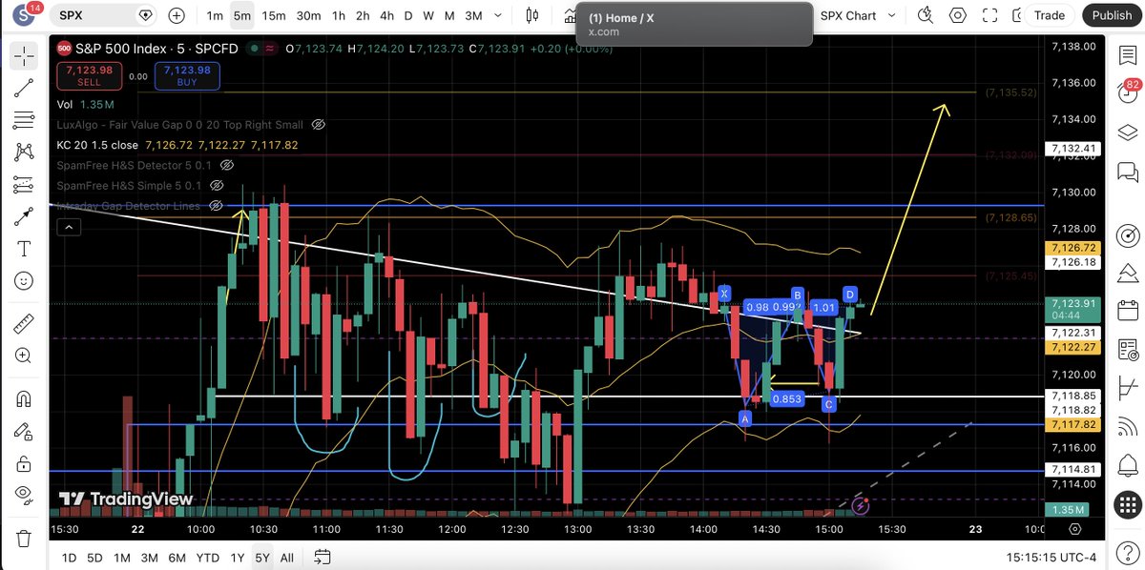Open the go-to-date calendar icon
The height and width of the screenshot is (570, 1145).
pos(323,557)
